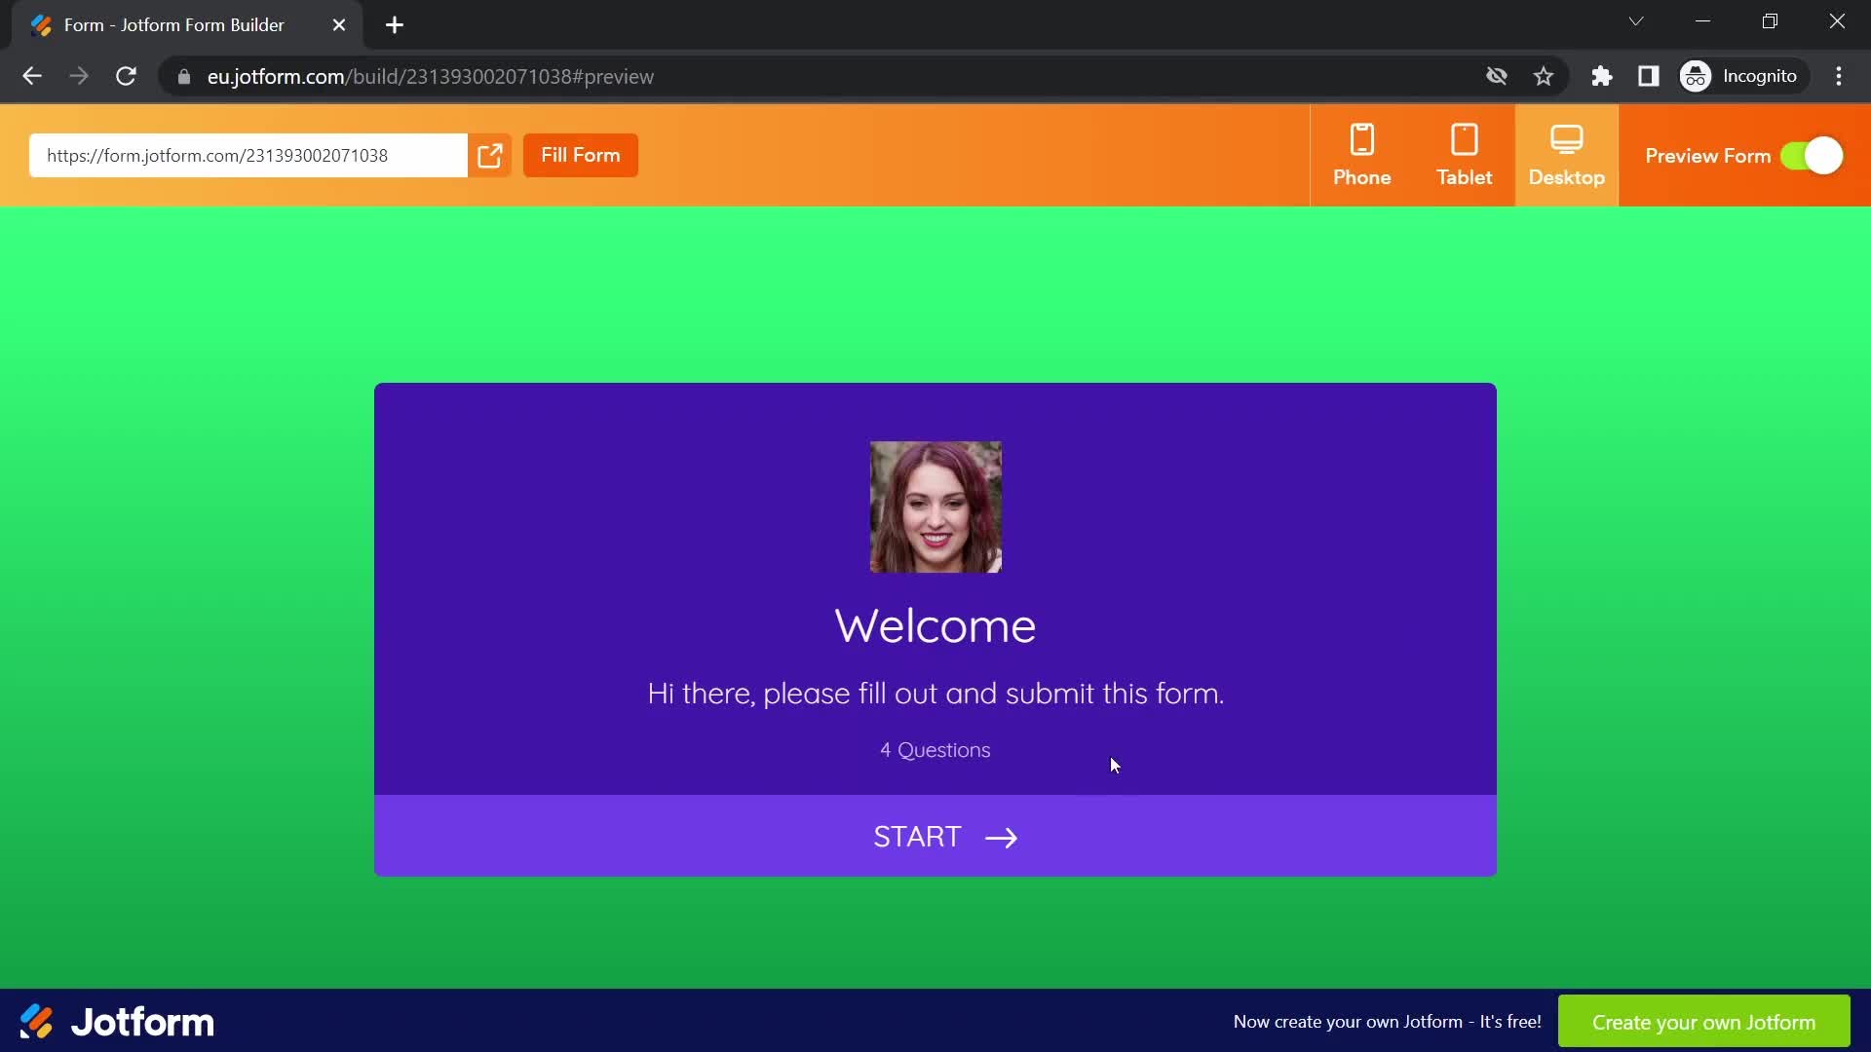Image resolution: width=1871 pixels, height=1052 pixels.
Task: Click the Jotform home logo
Action: point(114,1021)
